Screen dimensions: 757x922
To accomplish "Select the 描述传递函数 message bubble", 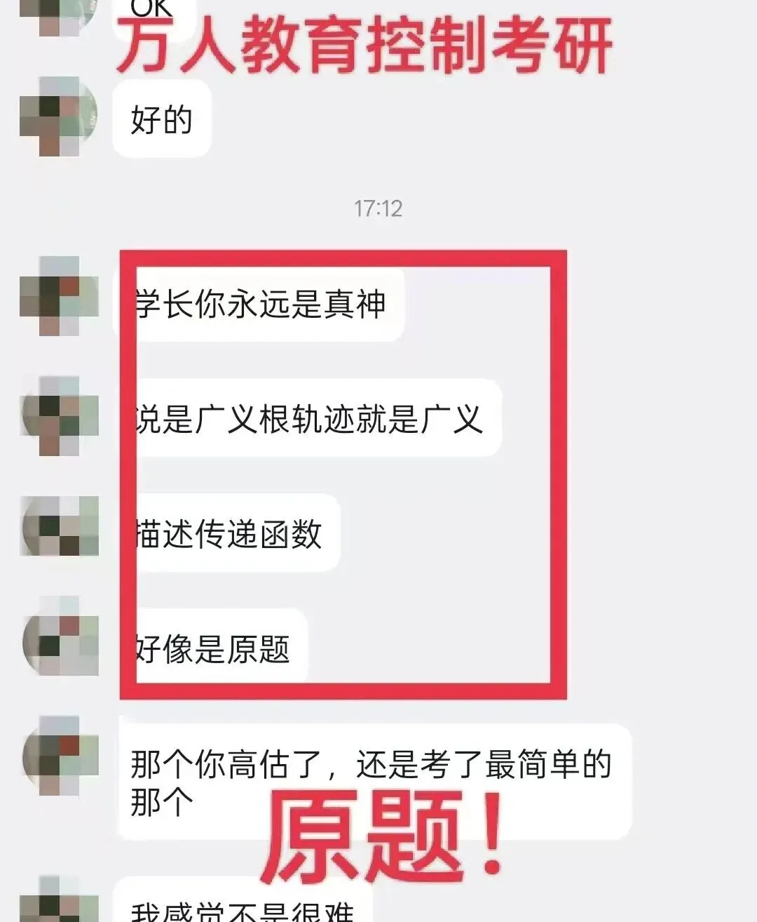I will 226,533.
